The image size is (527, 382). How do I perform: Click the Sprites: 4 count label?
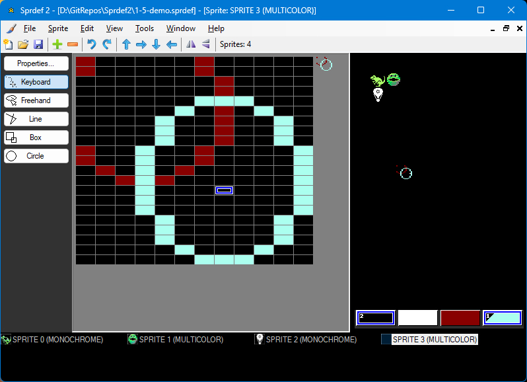(x=235, y=44)
